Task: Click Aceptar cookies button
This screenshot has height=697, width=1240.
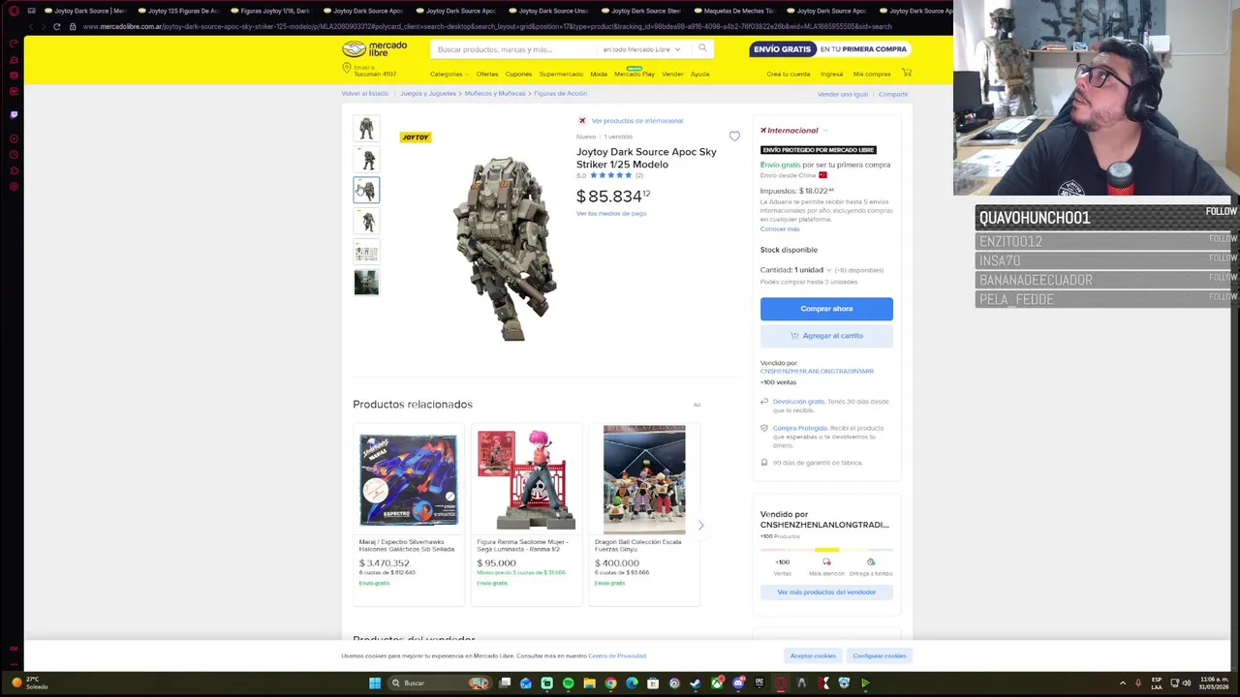Action: pyautogui.click(x=813, y=655)
